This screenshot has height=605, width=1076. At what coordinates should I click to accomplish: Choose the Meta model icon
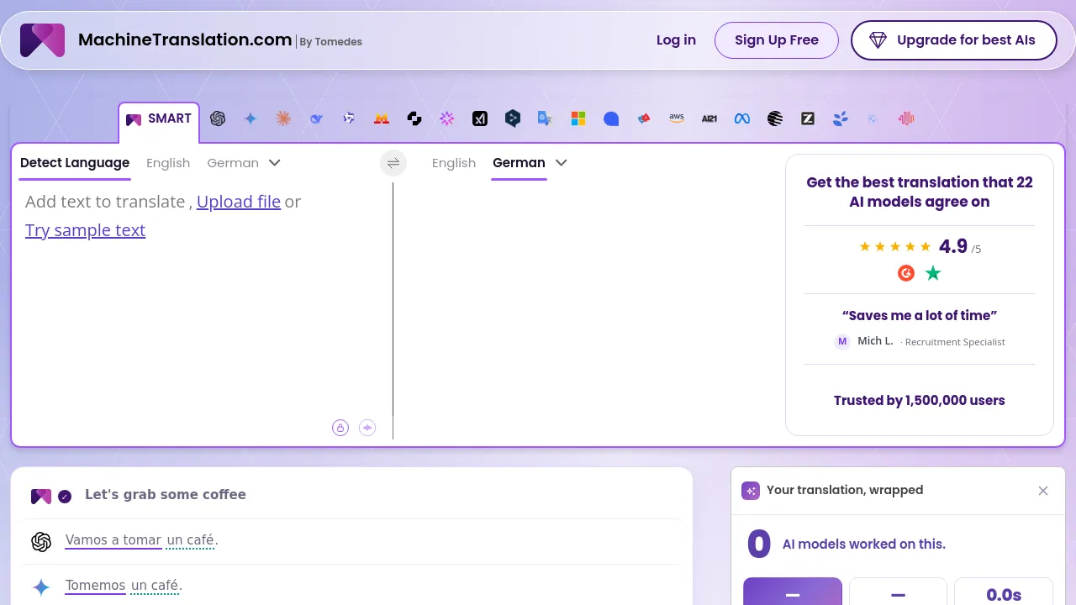[742, 118]
